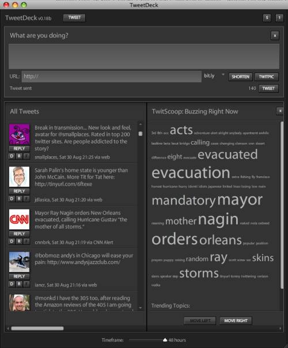Select 'orleans' in TwitScoop cloud

[x=221, y=240]
